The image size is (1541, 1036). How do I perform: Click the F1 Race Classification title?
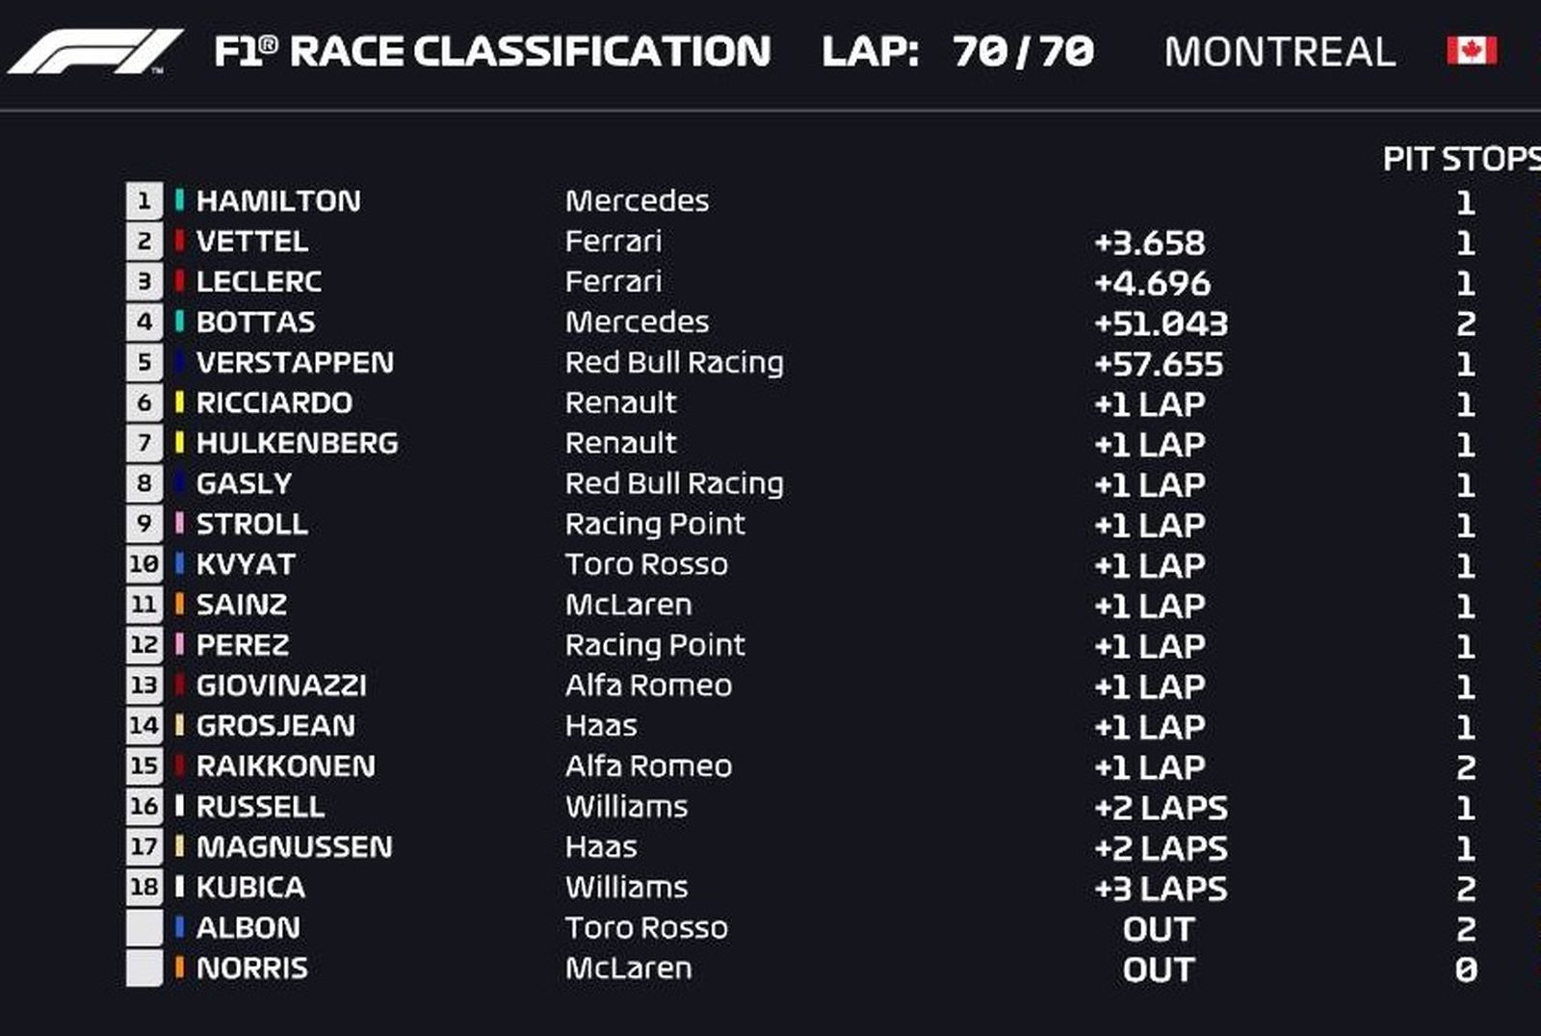click(x=492, y=52)
